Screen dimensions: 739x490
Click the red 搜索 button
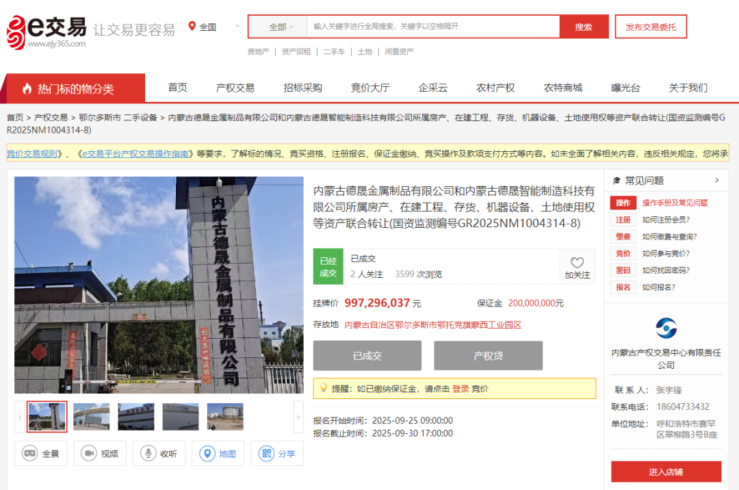click(584, 27)
